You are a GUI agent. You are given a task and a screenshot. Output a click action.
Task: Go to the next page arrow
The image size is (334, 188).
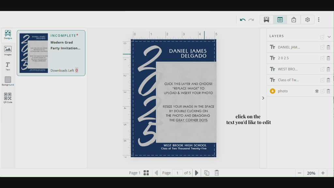pyautogui.click(x=196, y=173)
